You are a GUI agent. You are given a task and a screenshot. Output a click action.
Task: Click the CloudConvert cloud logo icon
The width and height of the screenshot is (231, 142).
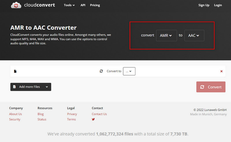coord(16,5)
